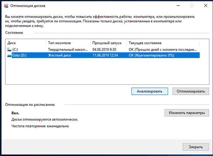213x156 pixels.
Task: Select the Data (D:) drive row
Action: pyautogui.click(x=103, y=55)
